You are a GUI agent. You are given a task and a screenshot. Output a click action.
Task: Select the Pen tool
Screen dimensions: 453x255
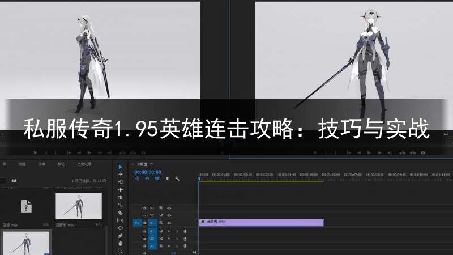click(x=120, y=236)
